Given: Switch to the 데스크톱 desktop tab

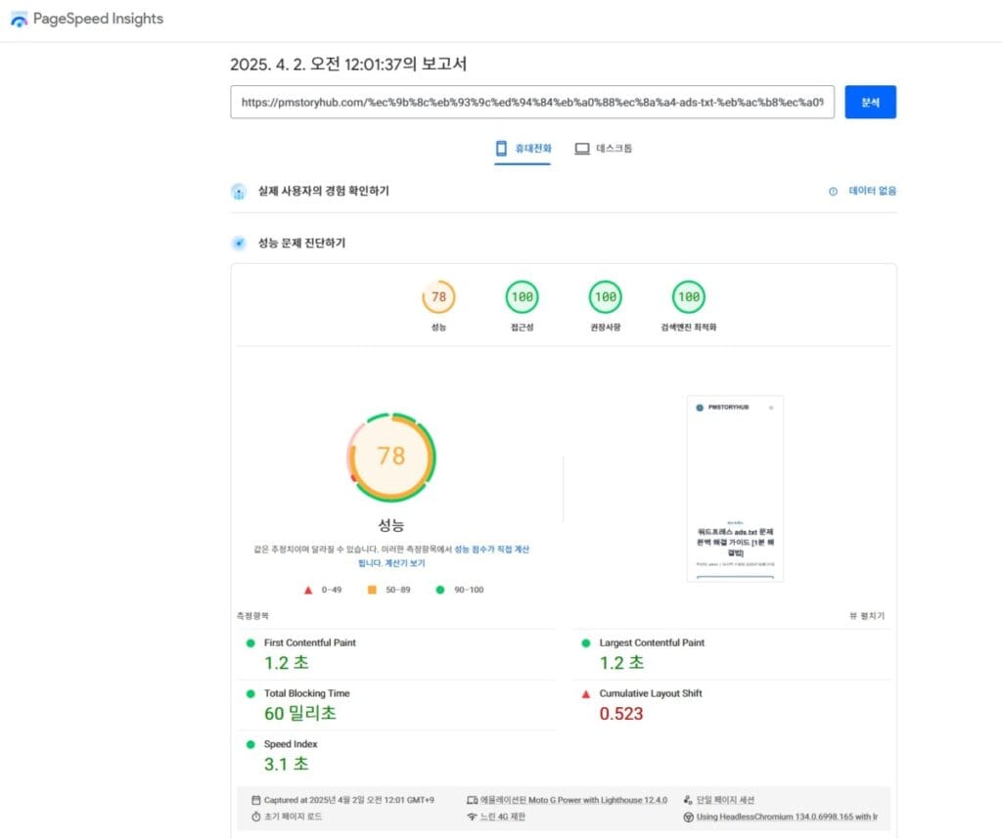Looking at the screenshot, I should [603, 149].
